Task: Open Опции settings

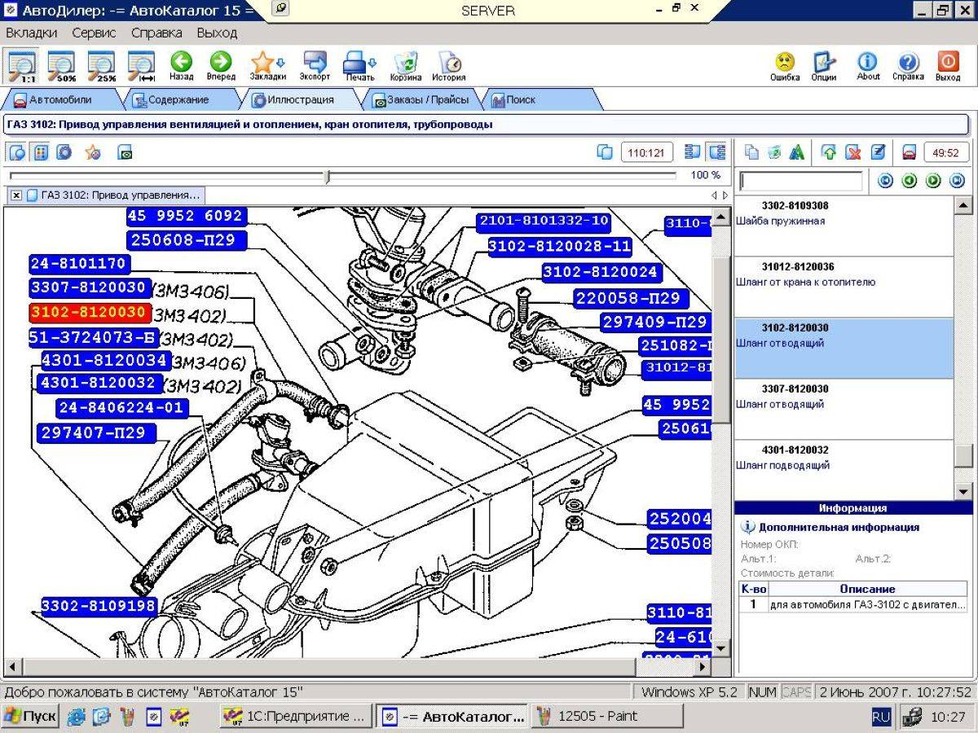Action: 824,65
